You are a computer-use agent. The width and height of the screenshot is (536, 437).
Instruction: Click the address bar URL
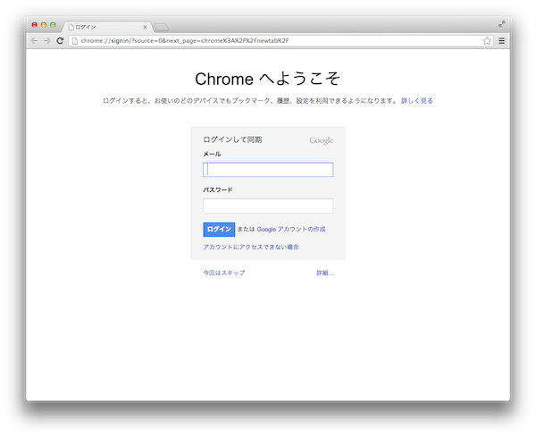click(x=185, y=41)
